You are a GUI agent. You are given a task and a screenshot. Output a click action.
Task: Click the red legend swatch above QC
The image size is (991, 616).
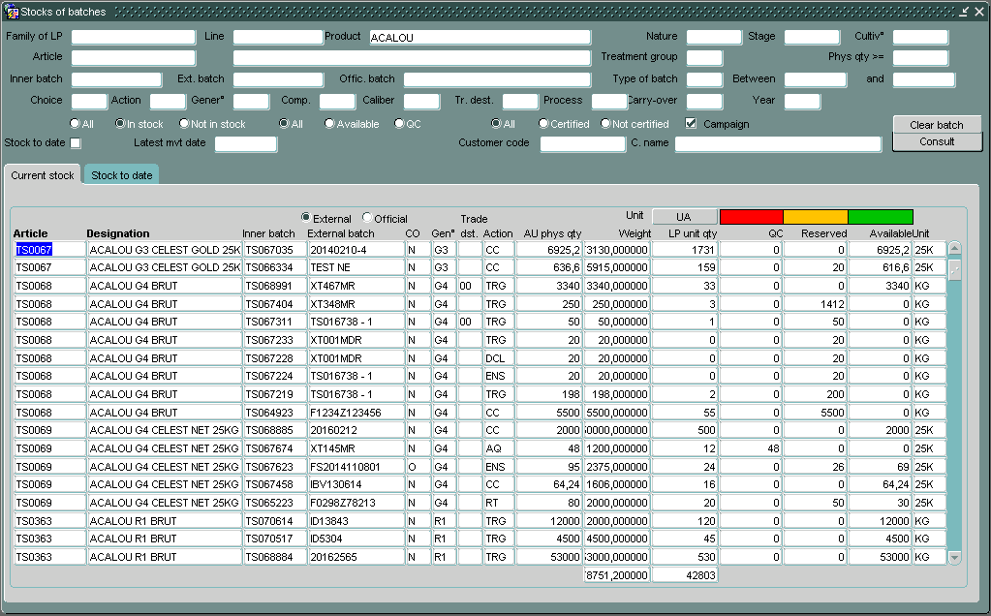[752, 217]
